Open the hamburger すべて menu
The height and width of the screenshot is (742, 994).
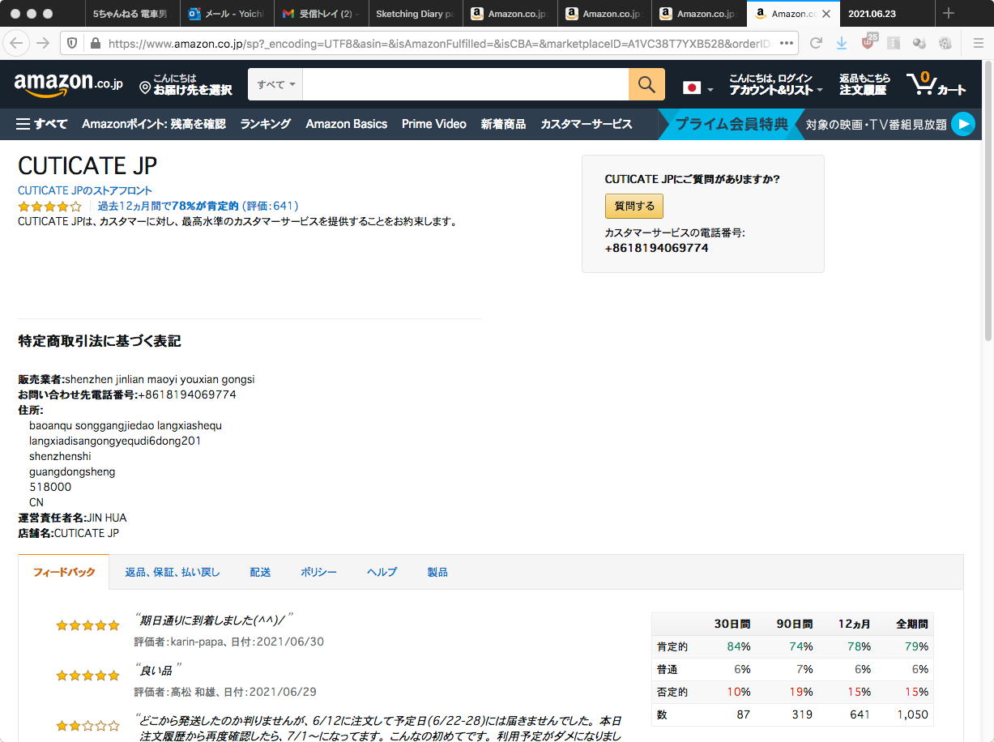42,124
